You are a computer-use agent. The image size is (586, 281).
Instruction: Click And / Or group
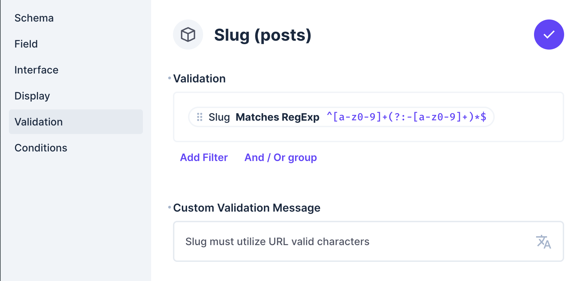click(280, 157)
